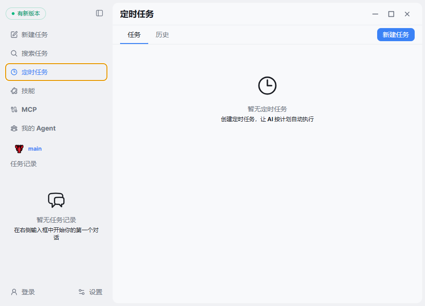Click the 有新版本 update badge
The height and width of the screenshot is (306, 425).
coord(26,14)
